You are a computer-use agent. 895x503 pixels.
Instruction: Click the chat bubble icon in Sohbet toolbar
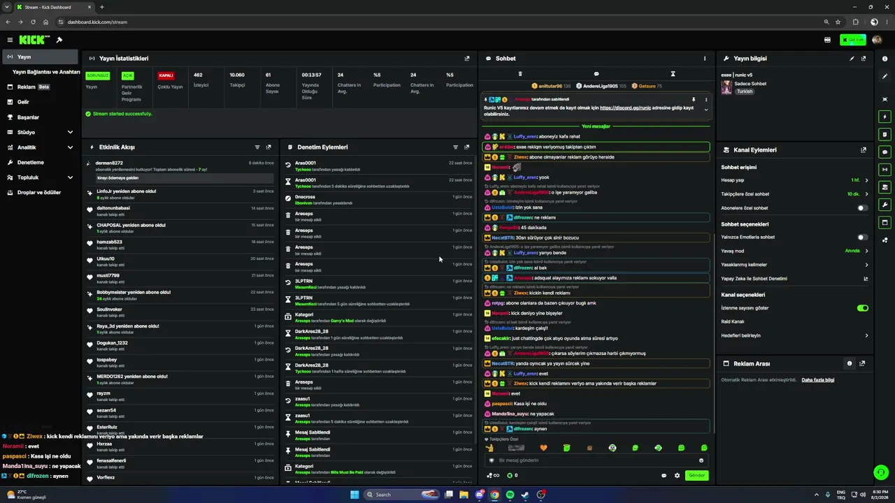point(596,74)
